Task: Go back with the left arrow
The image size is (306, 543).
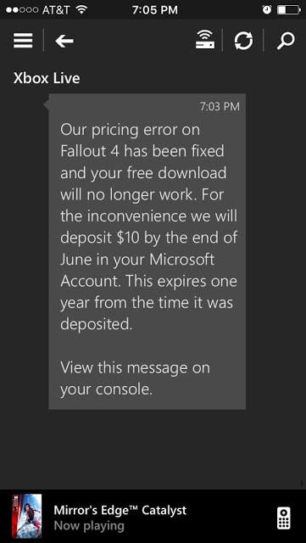Action: pos(64,42)
